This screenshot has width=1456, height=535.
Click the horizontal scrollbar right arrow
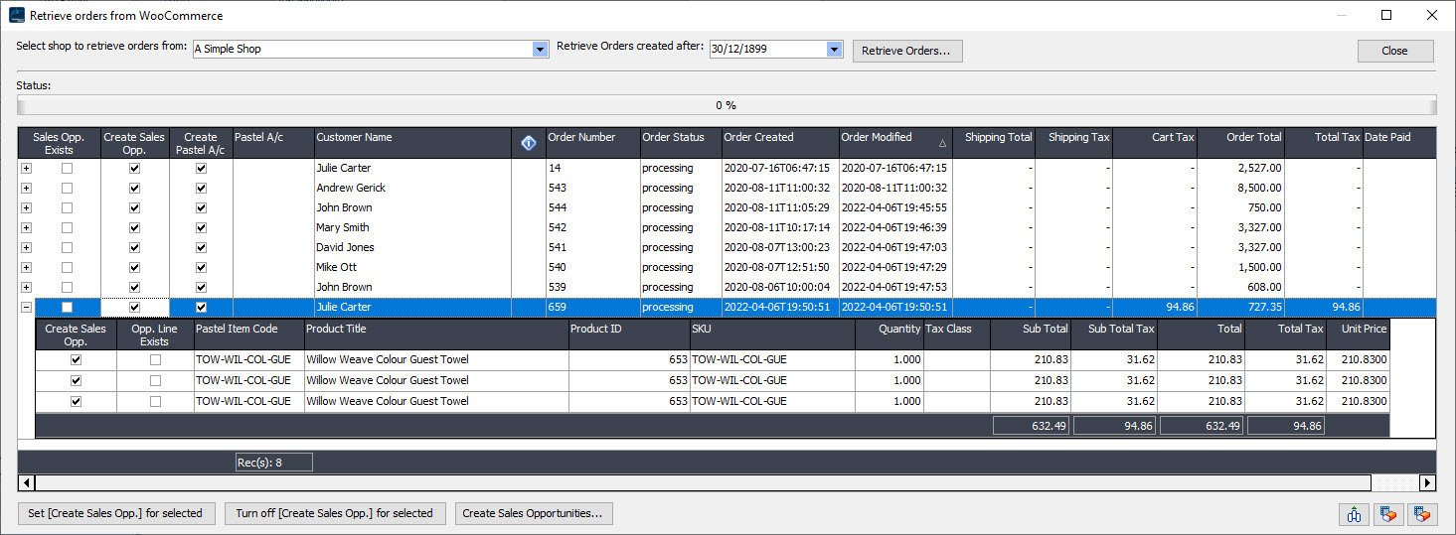[1428, 483]
